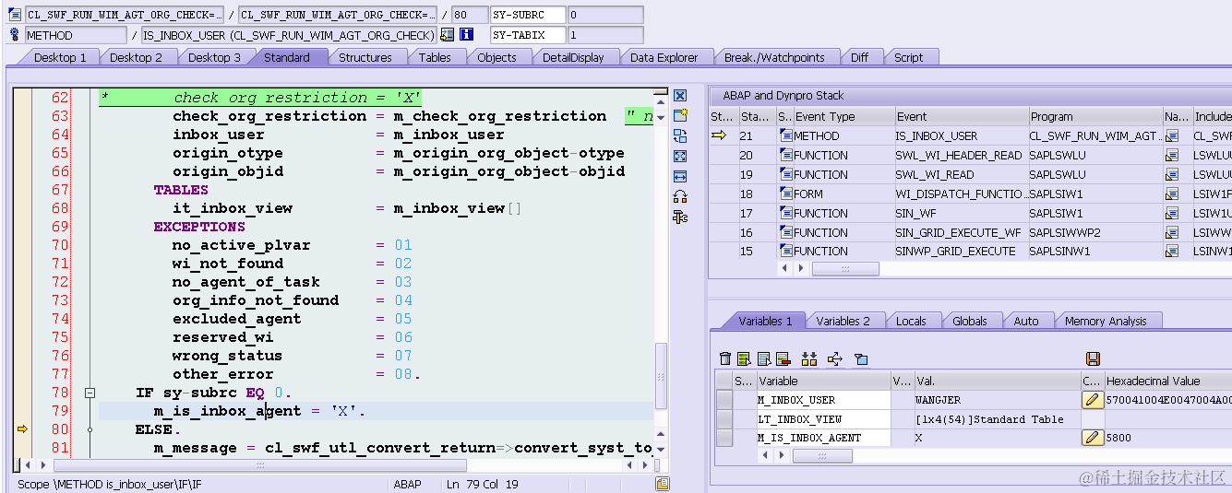Click the blue info icon next to method name
The width and height of the screenshot is (1232, 493).
466,35
